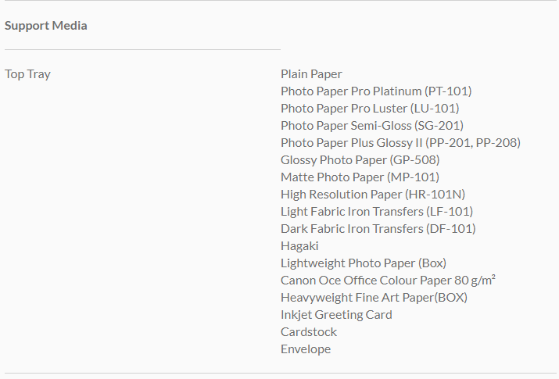Click the Hagaki entry

coord(299,246)
